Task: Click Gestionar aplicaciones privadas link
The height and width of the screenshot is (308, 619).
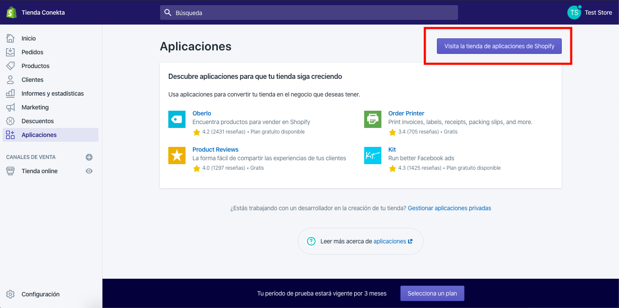Action: [449, 208]
